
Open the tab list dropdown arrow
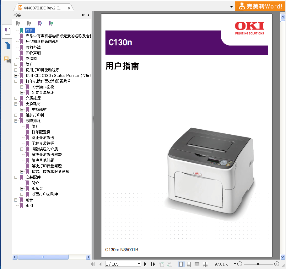[231, 7]
